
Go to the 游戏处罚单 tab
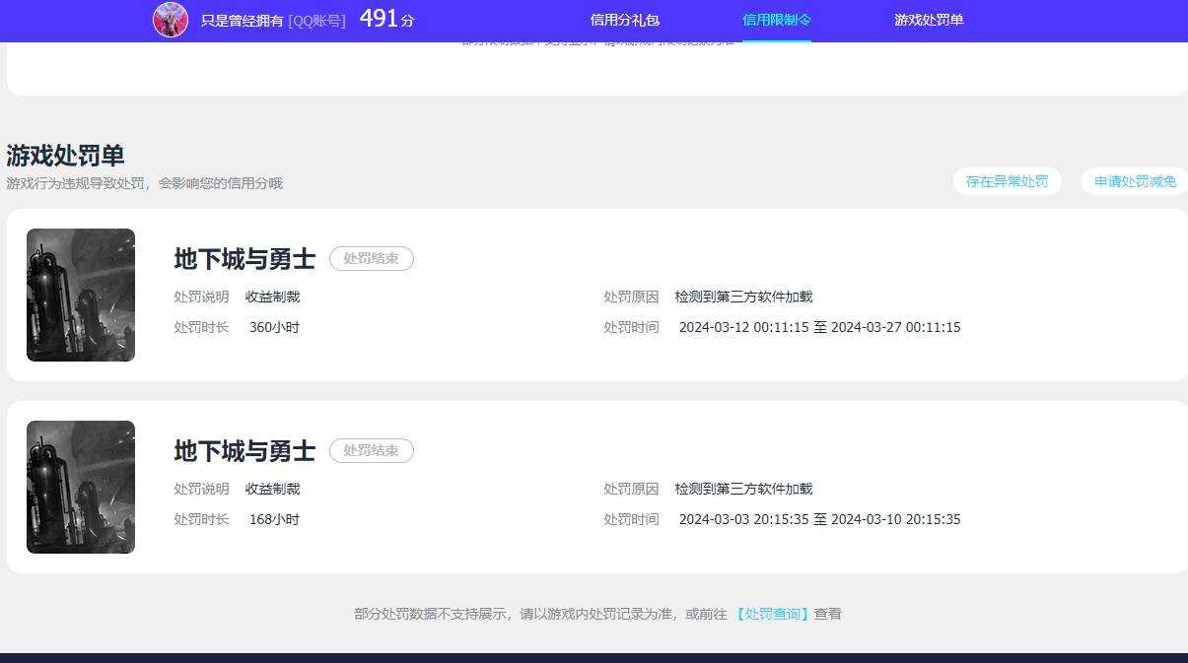click(x=929, y=20)
